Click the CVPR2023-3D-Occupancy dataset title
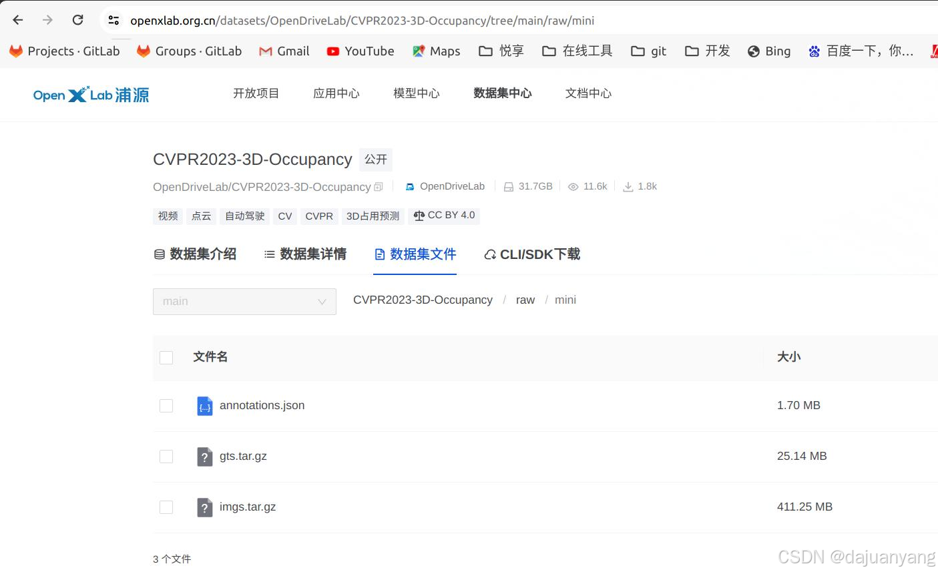Screen dimensions: 938x574 (252, 160)
